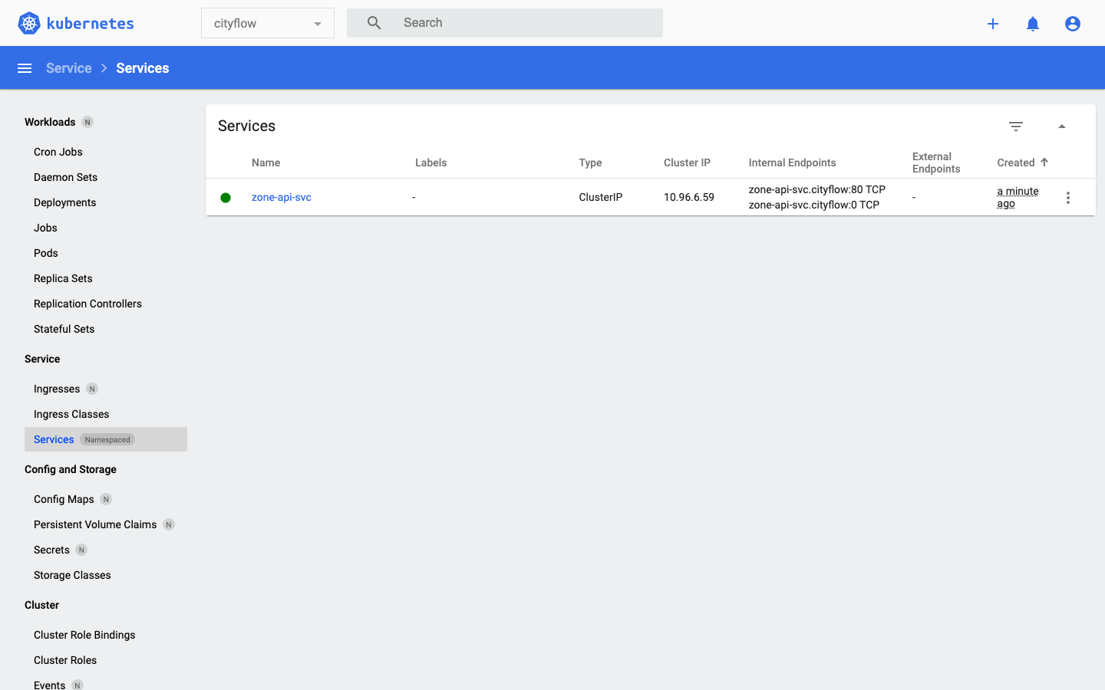Screen dimensions: 1105x690
Task: Click Labels column header
Action: (431, 163)
